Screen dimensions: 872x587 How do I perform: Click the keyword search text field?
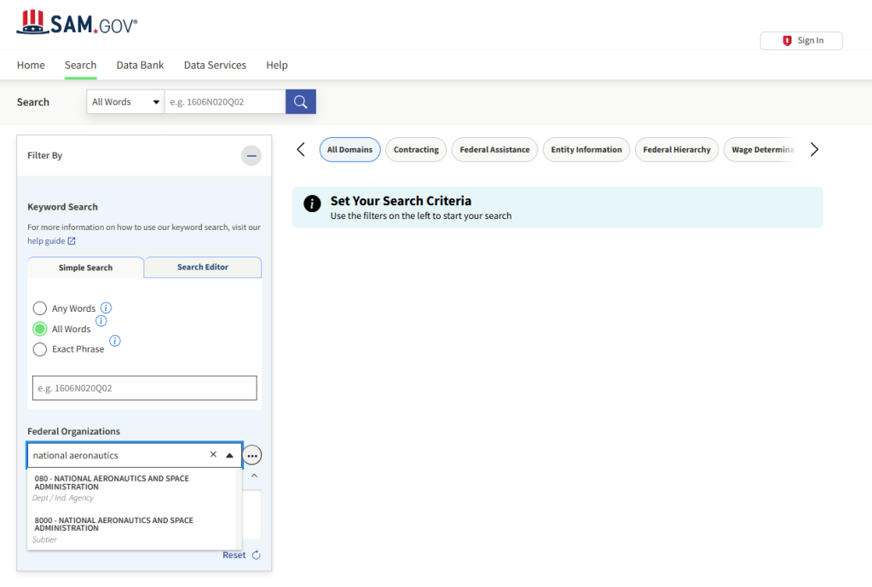[x=144, y=388]
